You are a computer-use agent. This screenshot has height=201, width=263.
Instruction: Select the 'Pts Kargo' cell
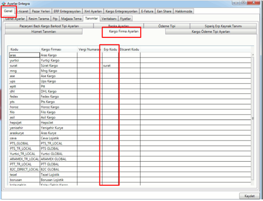pos(59,102)
